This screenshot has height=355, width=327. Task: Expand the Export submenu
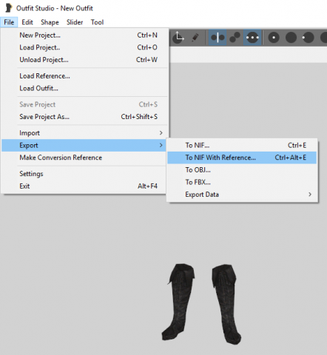84,145
